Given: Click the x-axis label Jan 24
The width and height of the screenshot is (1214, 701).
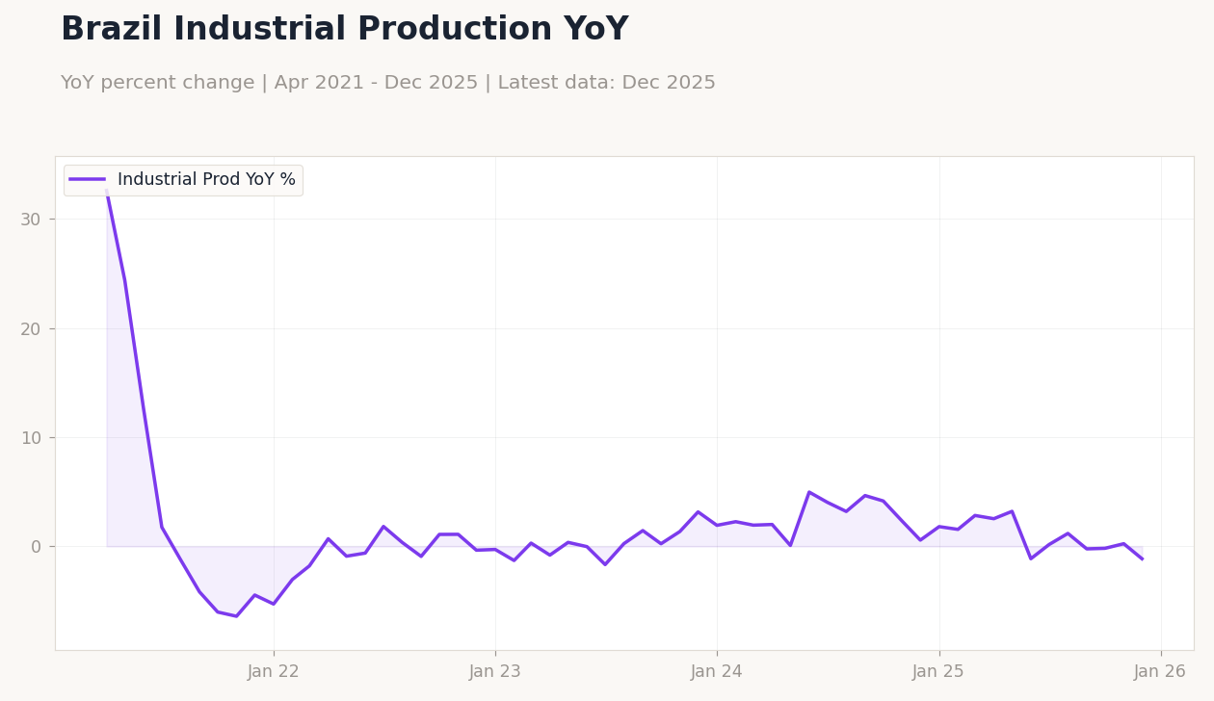Looking at the screenshot, I should (717, 672).
